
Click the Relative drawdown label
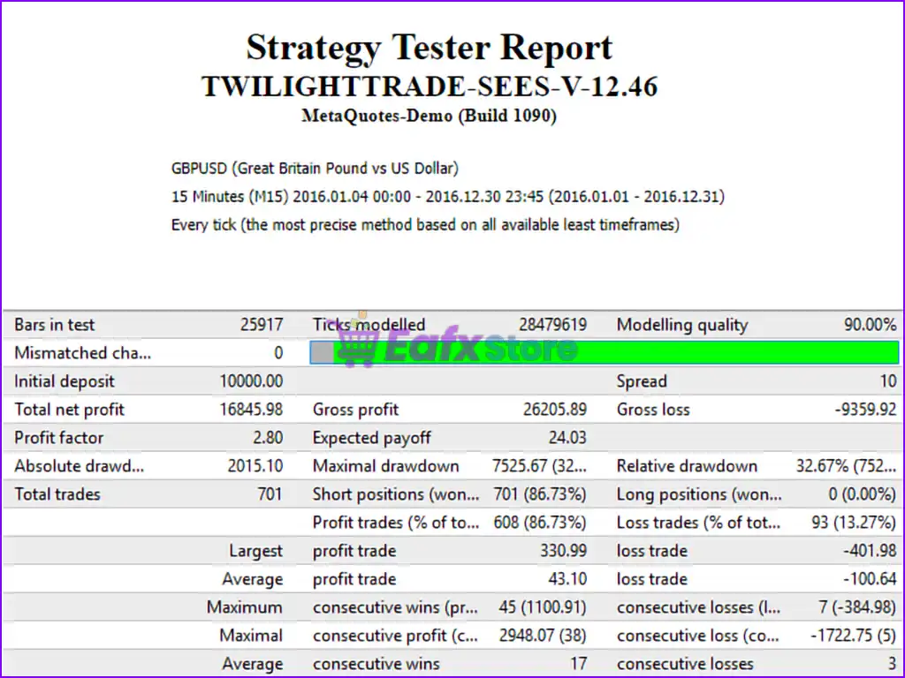[x=687, y=466]
